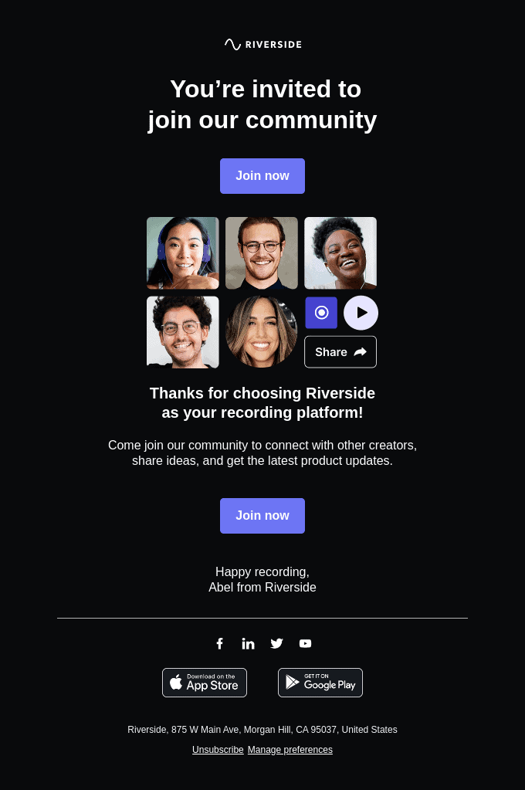This screenshot has height=790, width=525.
Task: Open the LinkedIn icon link
Action: 248,643
